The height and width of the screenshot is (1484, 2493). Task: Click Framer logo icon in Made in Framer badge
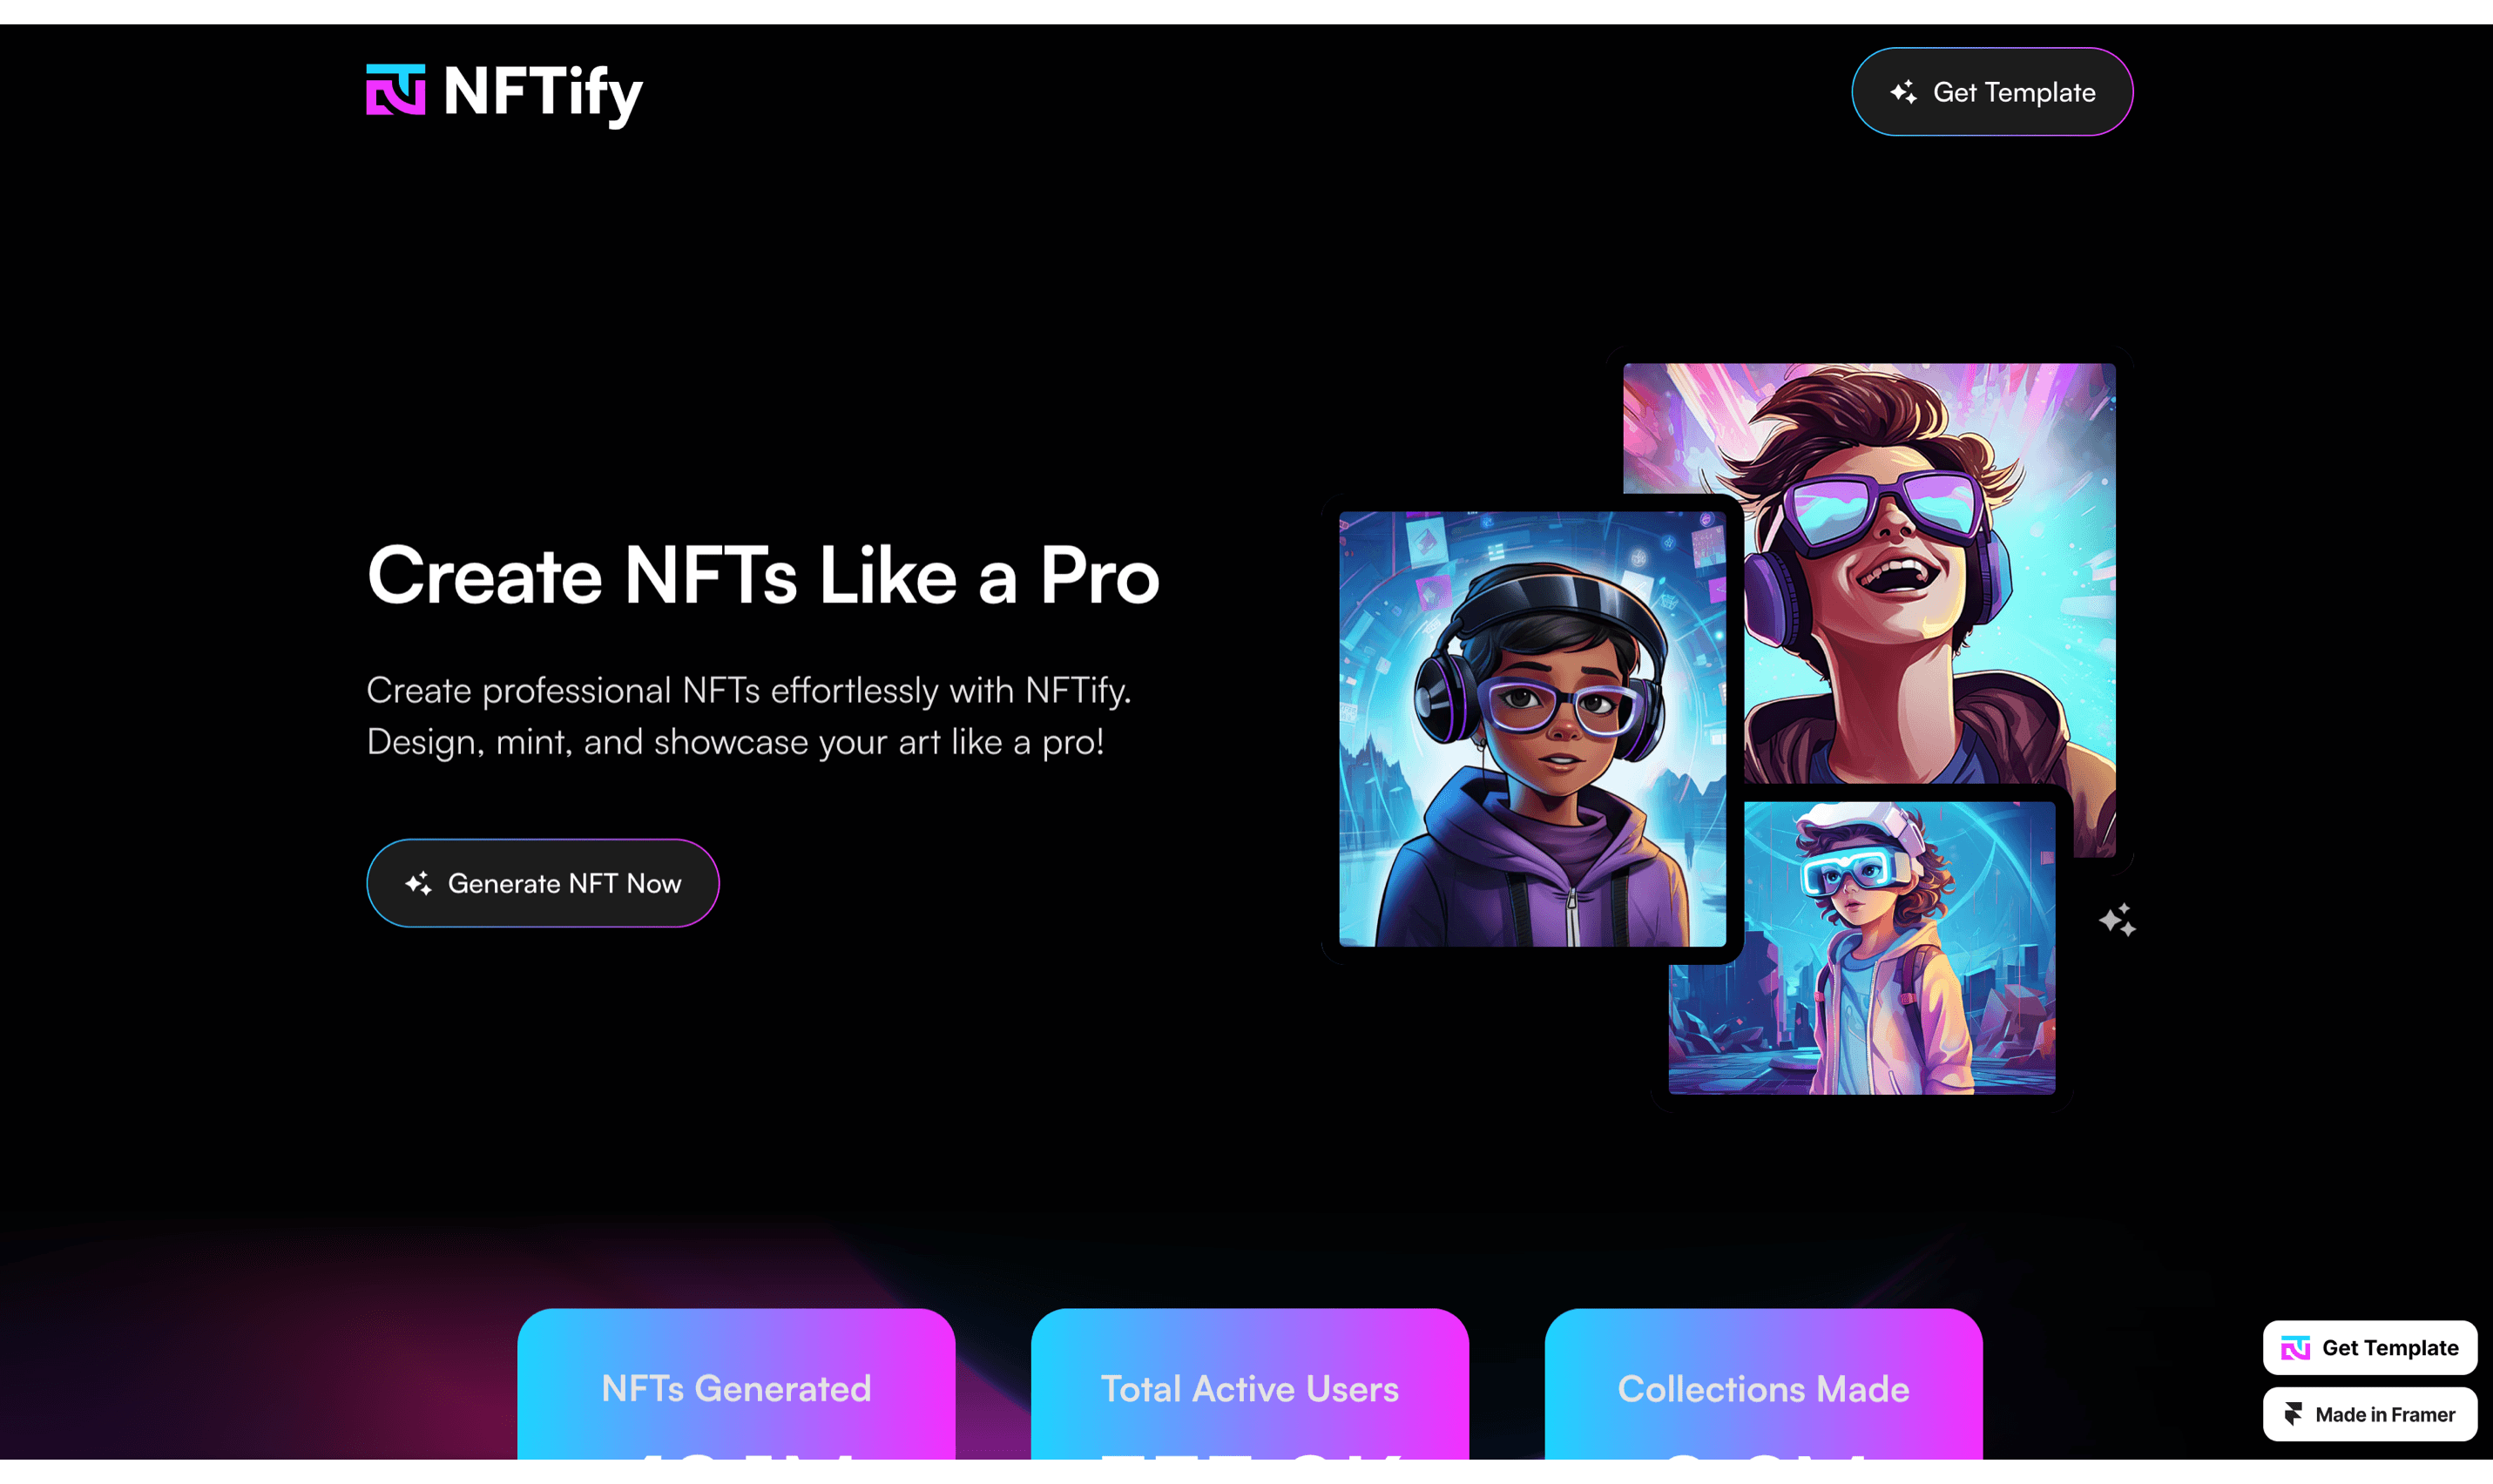tap(2294, 1414)
